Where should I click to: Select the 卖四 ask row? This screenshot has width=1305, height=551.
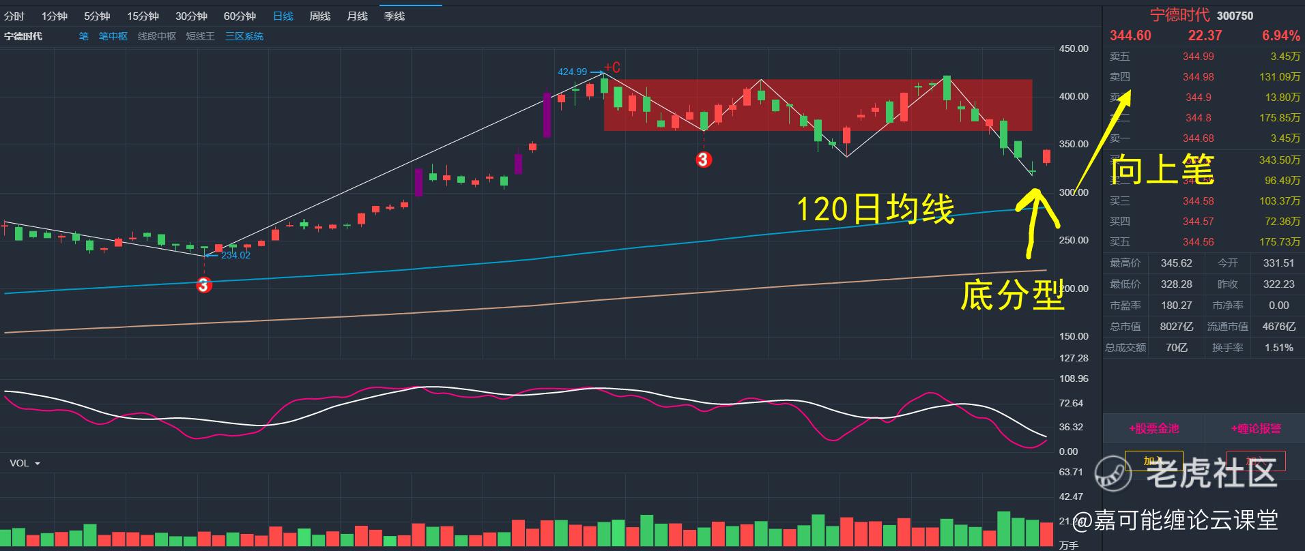coord(1205,77)
